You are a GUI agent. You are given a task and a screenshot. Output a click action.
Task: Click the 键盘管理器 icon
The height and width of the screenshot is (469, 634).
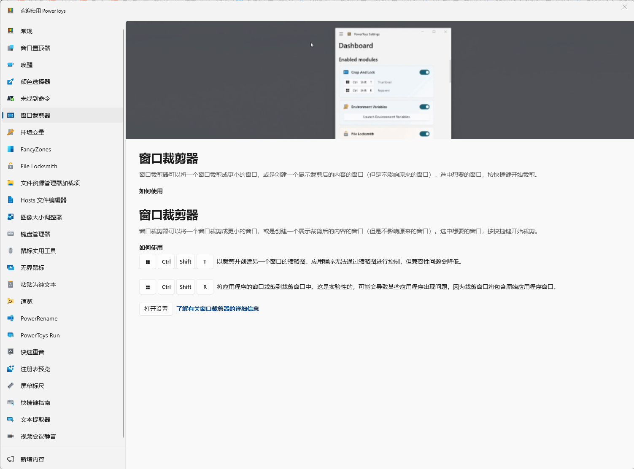(11, 234)
